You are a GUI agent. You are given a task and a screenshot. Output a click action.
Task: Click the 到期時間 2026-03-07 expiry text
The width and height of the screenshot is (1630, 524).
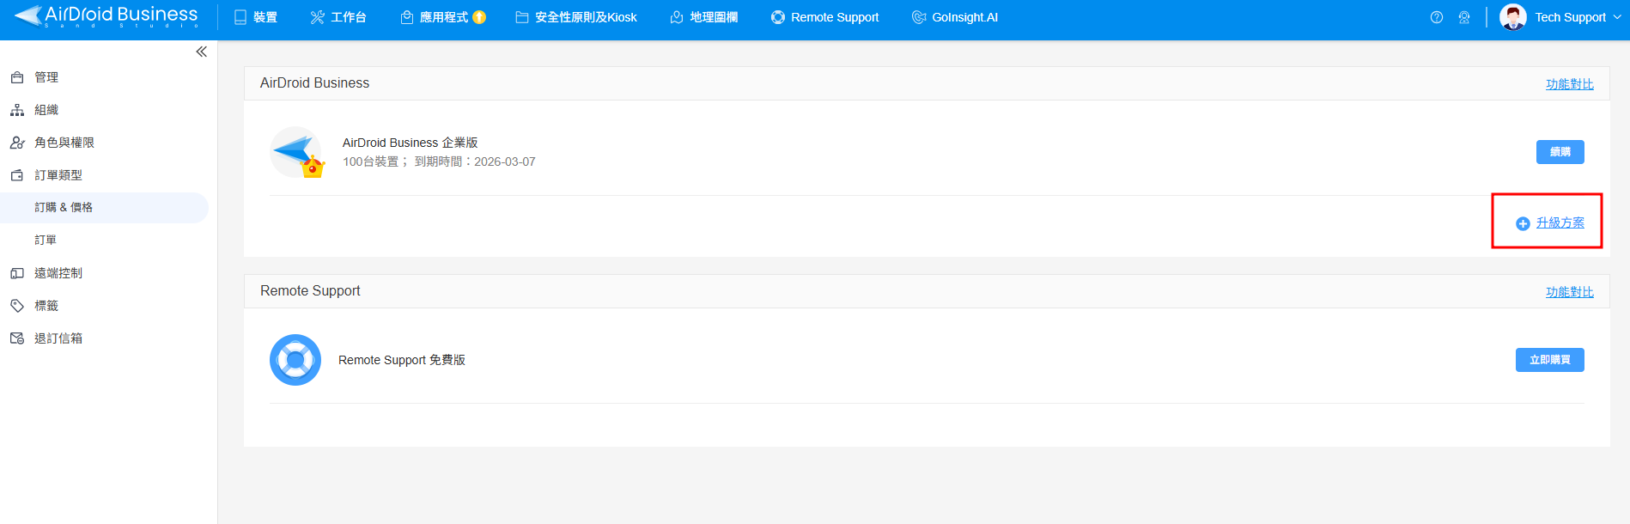click(475, 161)
